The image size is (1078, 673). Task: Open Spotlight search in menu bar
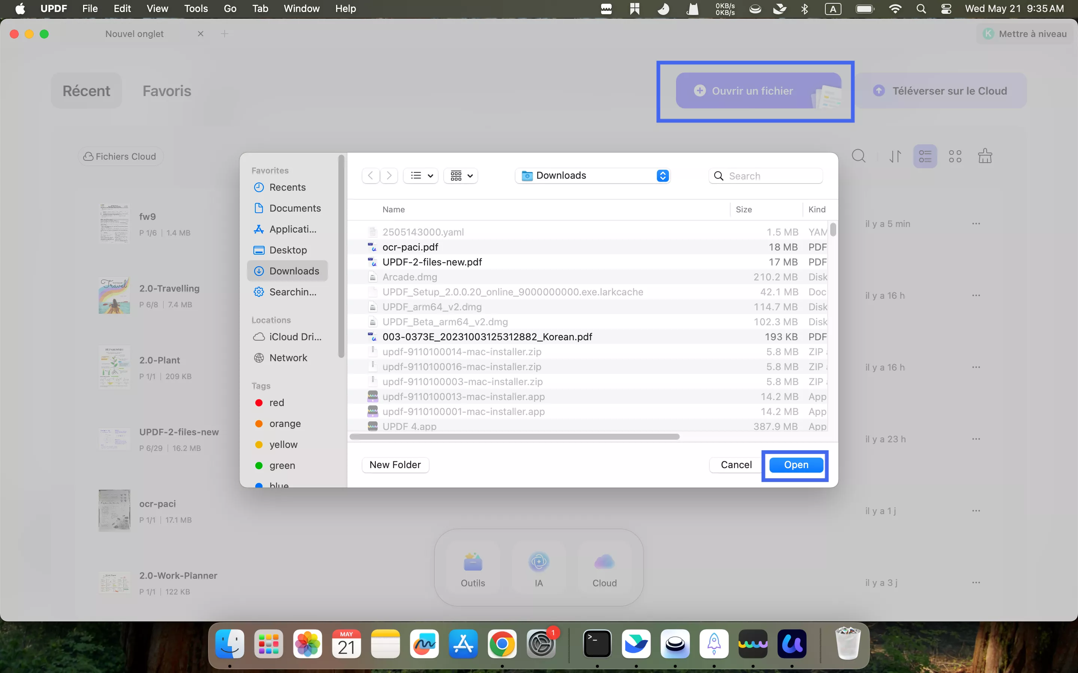(x=921, y=9)
